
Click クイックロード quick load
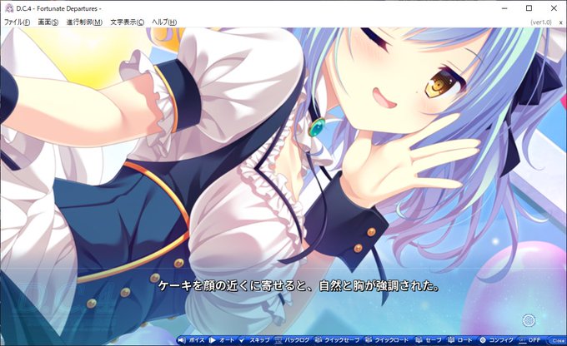click(x=387, y=340)
